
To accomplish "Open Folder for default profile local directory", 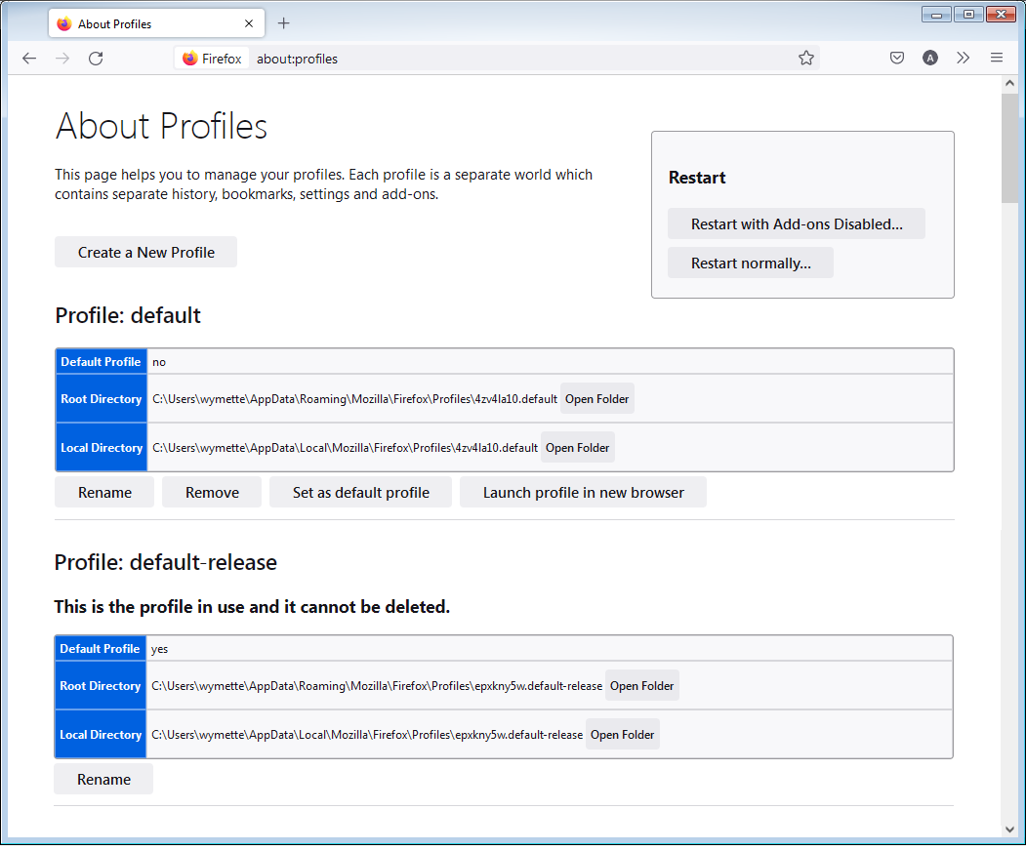I will (577, 448).
